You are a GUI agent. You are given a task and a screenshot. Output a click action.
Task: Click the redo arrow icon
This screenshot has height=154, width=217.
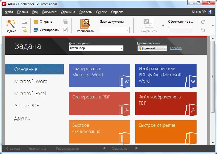[x=203, y=22]
